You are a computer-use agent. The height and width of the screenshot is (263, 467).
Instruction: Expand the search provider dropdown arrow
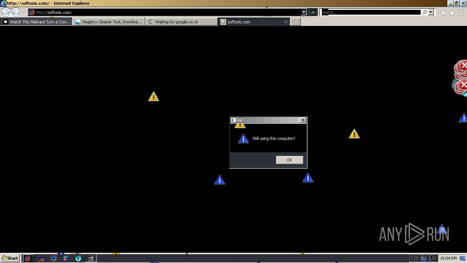(x=431, y=12)
